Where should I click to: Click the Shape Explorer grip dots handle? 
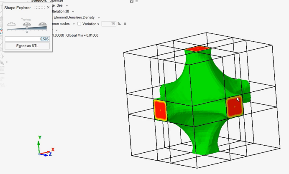pos(40,8)
